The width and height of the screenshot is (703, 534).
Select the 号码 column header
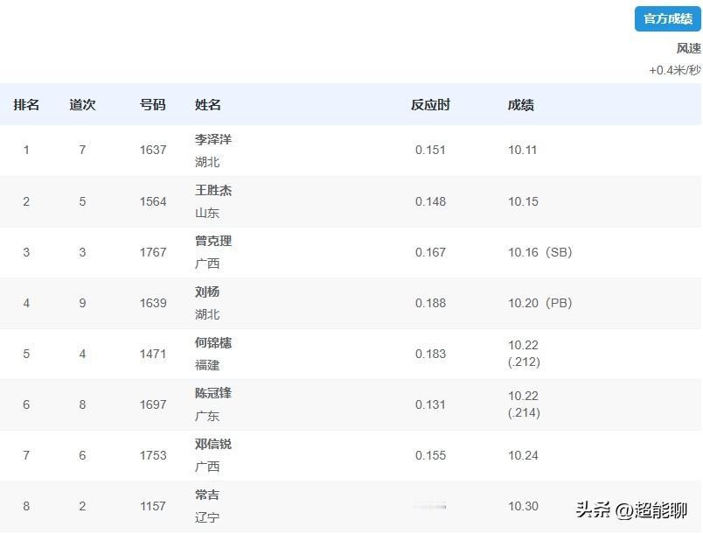pyautogui.click(x=153, y=105)
